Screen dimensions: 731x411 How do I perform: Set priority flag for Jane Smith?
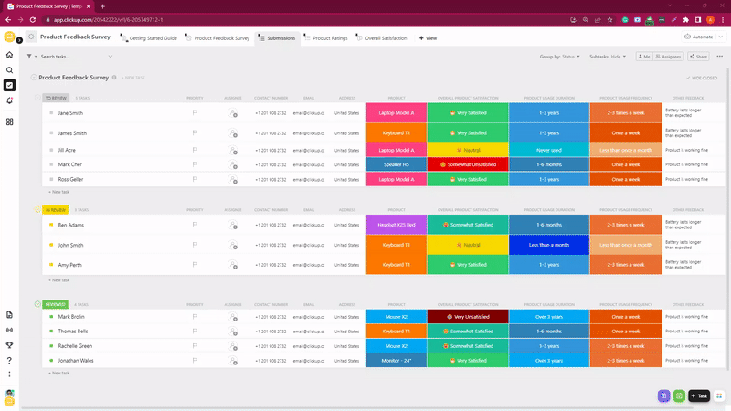coord(195,112)
